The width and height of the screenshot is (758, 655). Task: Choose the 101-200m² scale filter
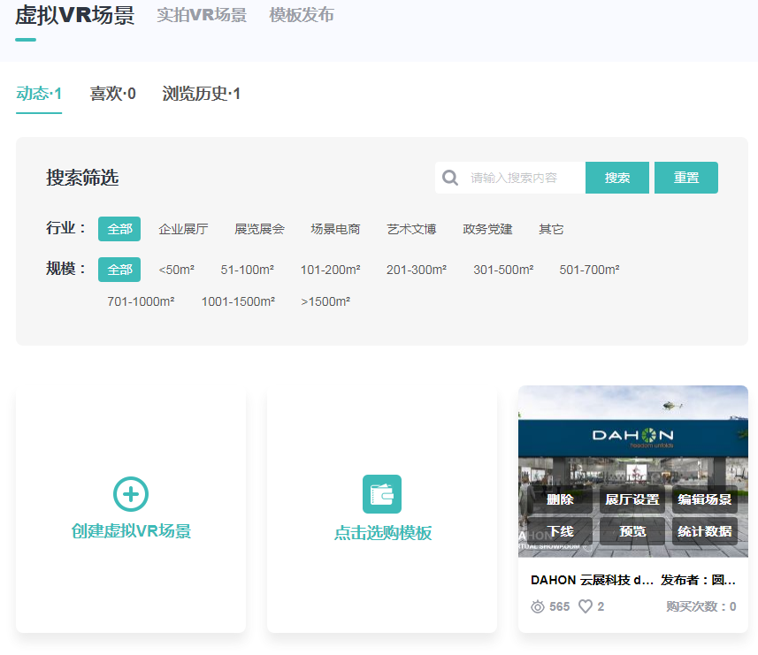pyautogui.click(x=330, y=270)
